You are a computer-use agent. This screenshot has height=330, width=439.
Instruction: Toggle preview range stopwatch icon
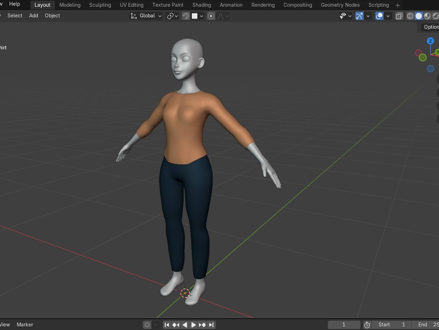[367, 325]
